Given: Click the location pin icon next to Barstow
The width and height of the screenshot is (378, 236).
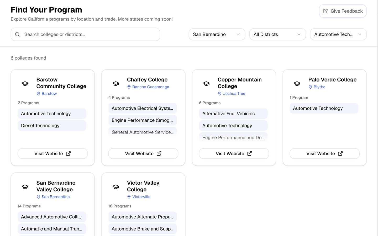Looking at the screenshot, I should [x=38, y=94].
